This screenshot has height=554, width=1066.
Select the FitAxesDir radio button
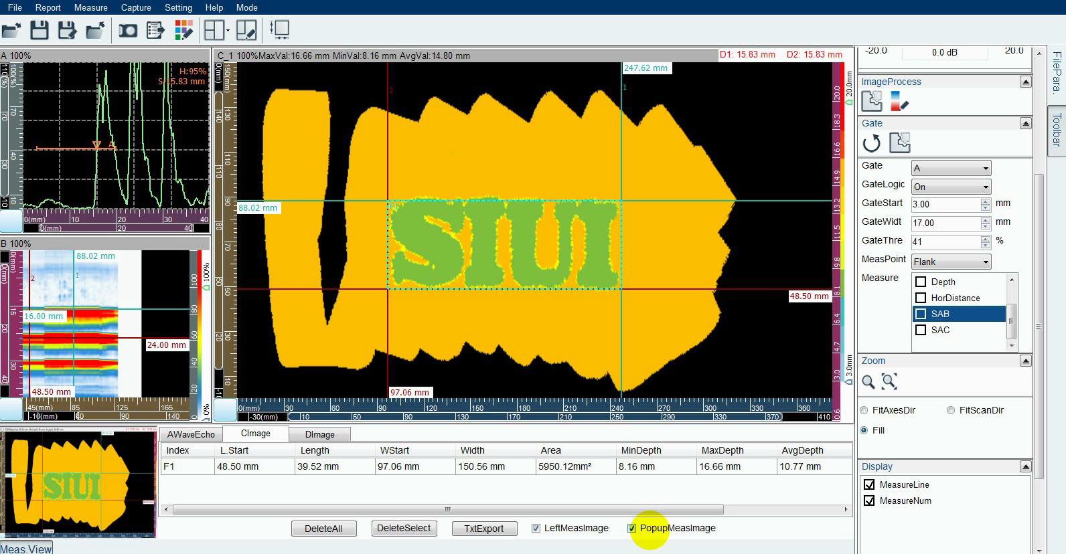coord(864,410)
